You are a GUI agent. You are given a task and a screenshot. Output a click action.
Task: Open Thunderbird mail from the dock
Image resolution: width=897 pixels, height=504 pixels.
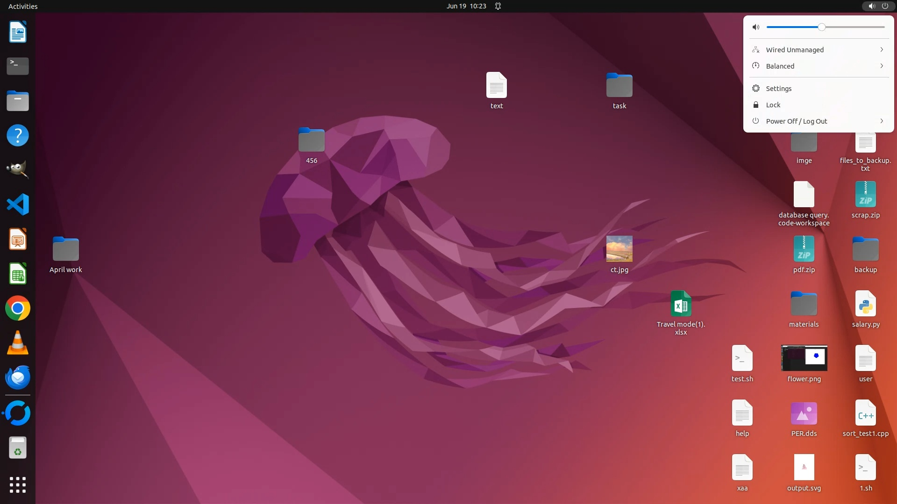(x=18, y=378)
